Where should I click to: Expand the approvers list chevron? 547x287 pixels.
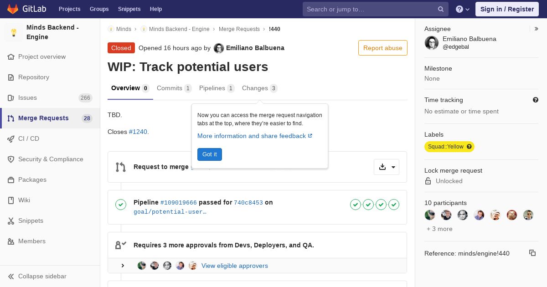tap(123, 266)
